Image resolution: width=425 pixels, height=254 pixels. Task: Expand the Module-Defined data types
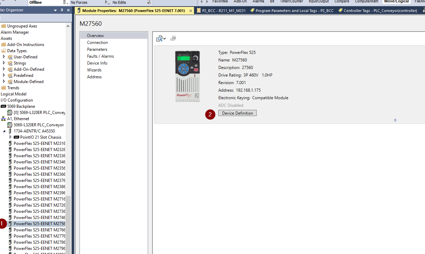[x=4, y=82]
